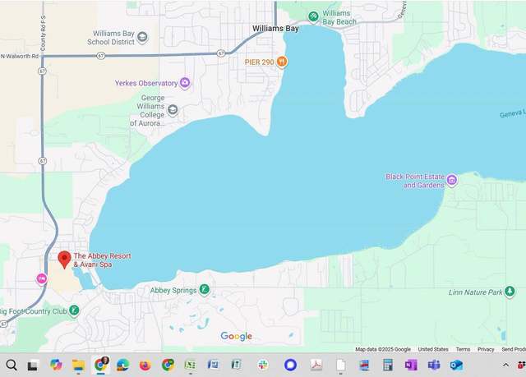Image resolution: width=526 pixels, height=377 pixels.
Task: Click the pink hotel marker by the highway
Action: point(42,278)
